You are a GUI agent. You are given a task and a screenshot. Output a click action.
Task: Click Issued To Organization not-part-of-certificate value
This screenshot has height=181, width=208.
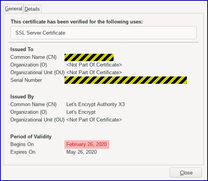click(94, 65)
